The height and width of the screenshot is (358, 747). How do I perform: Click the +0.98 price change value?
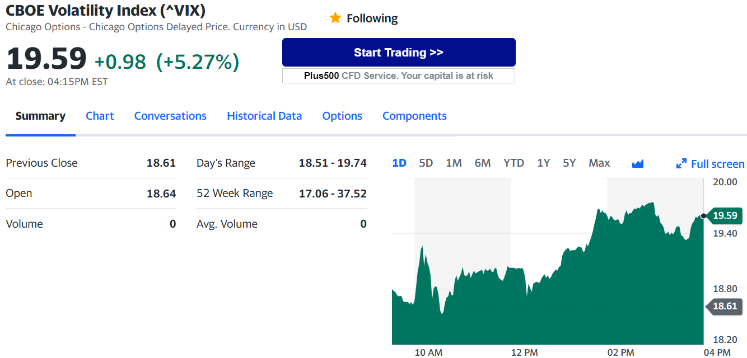pos(120,62)
